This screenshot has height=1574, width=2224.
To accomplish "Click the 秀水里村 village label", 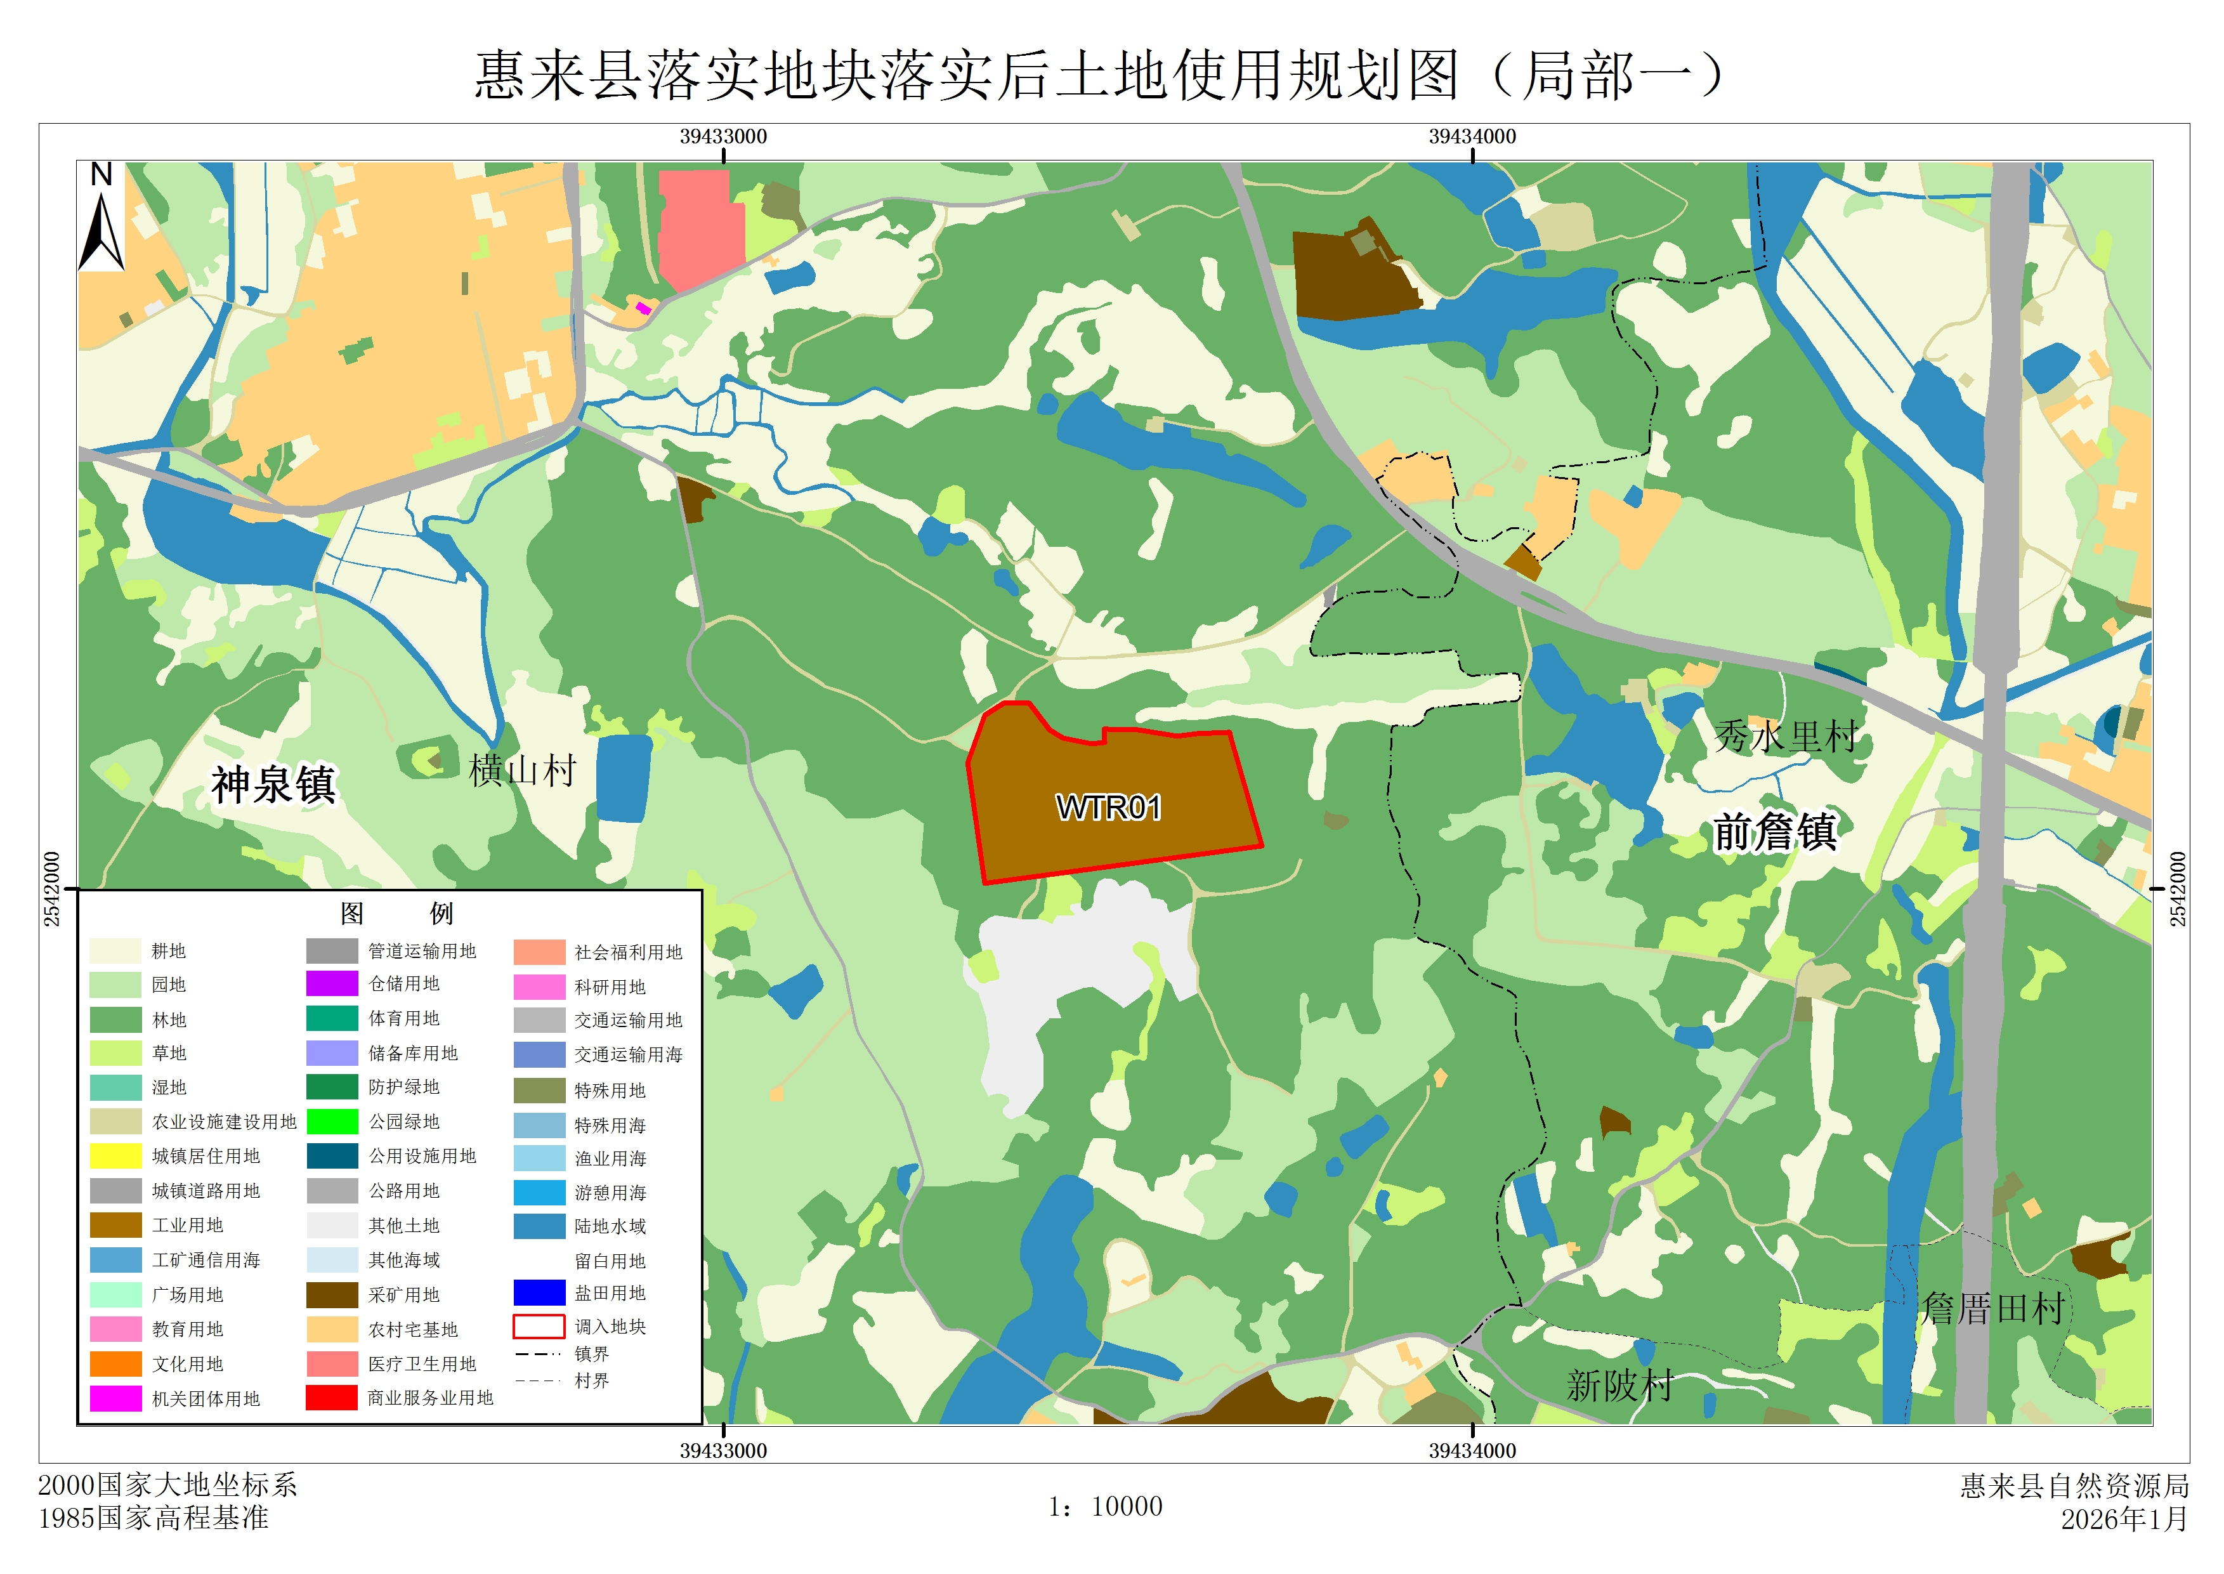I will pos(1785,737).
